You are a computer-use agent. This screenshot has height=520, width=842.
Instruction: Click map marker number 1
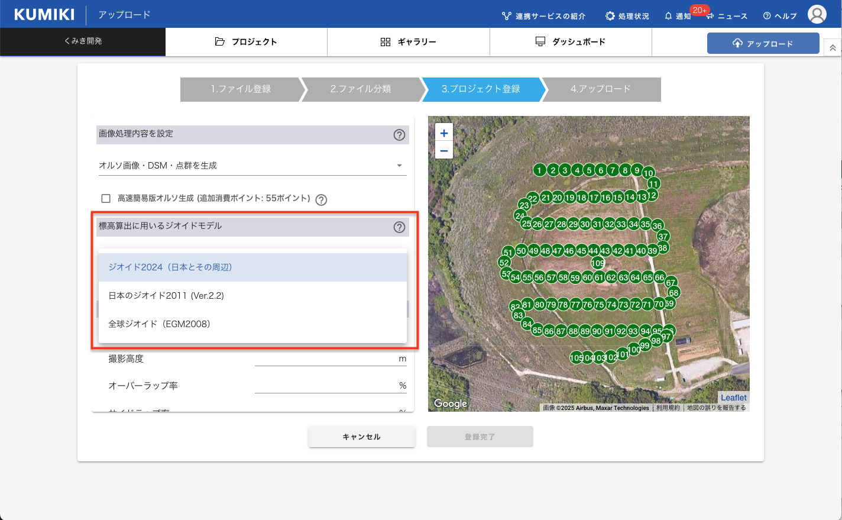[x=539, y=170]
